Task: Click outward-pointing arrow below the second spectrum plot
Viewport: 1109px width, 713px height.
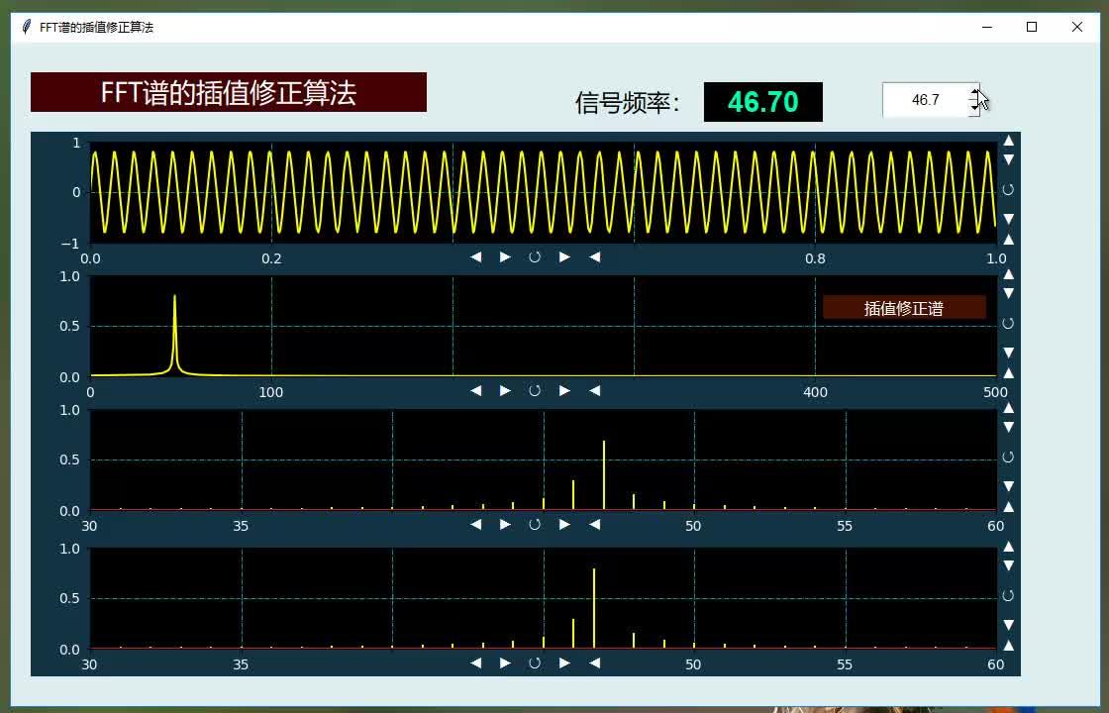Action: tap(564, 391)
